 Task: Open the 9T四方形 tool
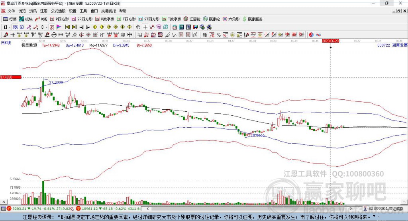149,19
